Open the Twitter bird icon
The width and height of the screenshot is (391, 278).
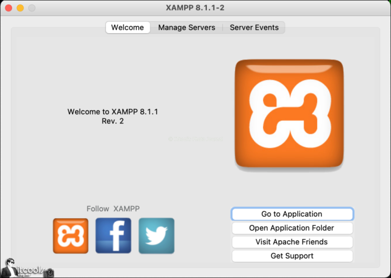pyautogui.click(x=156, y=235)
